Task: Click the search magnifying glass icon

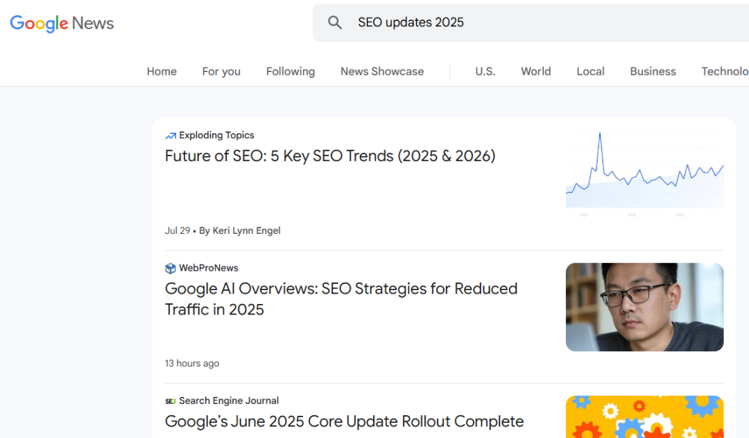Action: [x=335, y=22]
